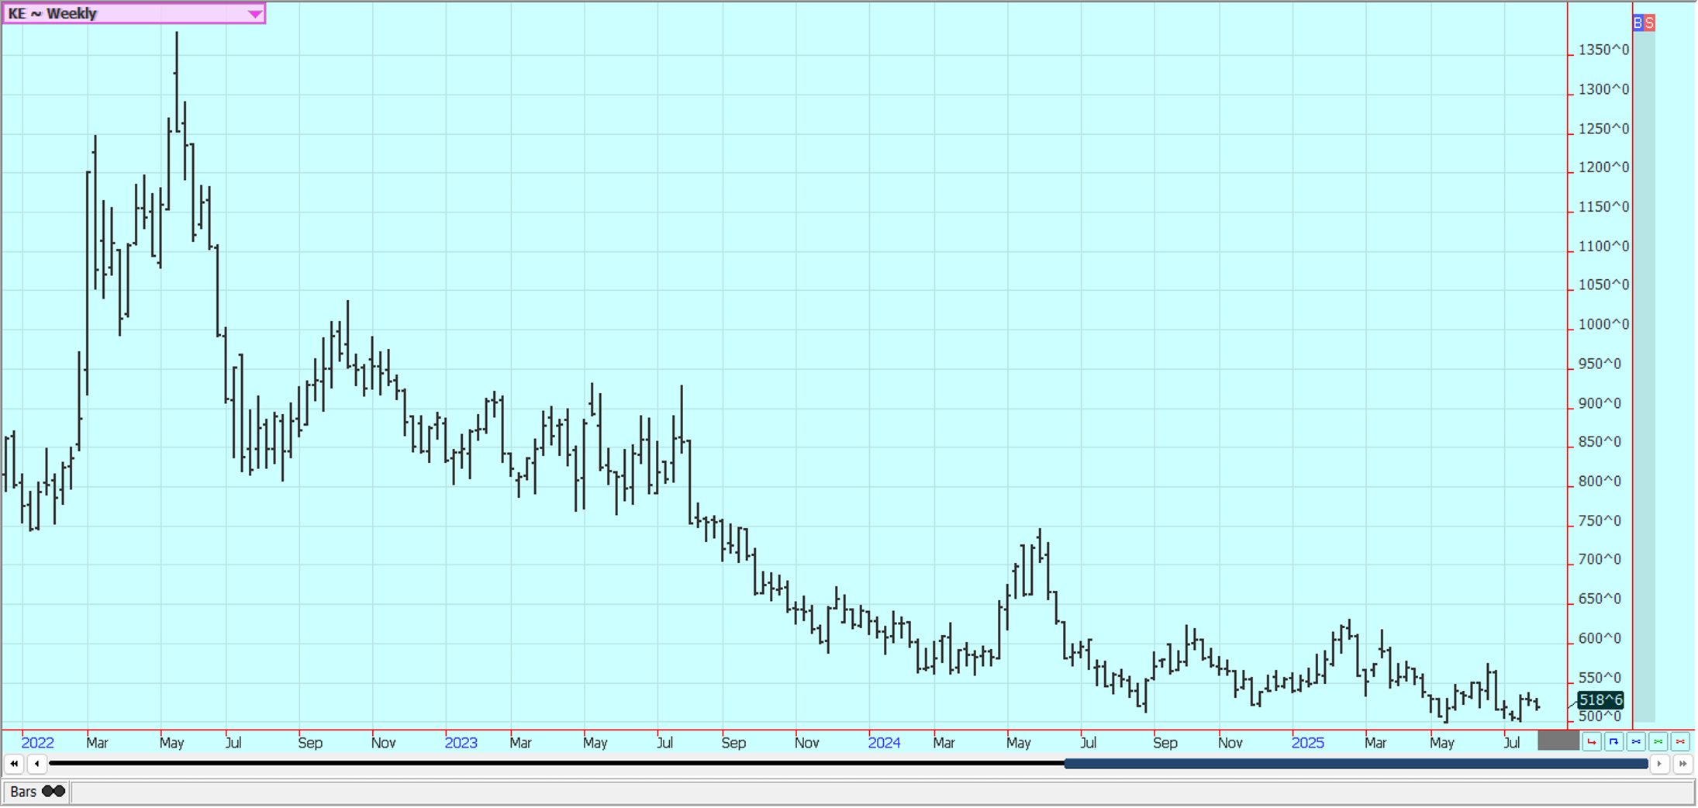
Task: Step chart back with single-left arrow
Action: [36, 764]
